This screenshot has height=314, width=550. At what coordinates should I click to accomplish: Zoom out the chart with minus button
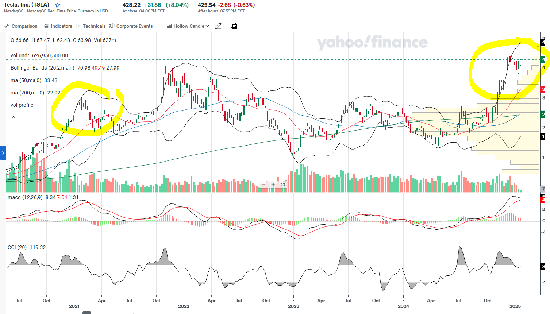pyautogui.click(x=264, y=185)
